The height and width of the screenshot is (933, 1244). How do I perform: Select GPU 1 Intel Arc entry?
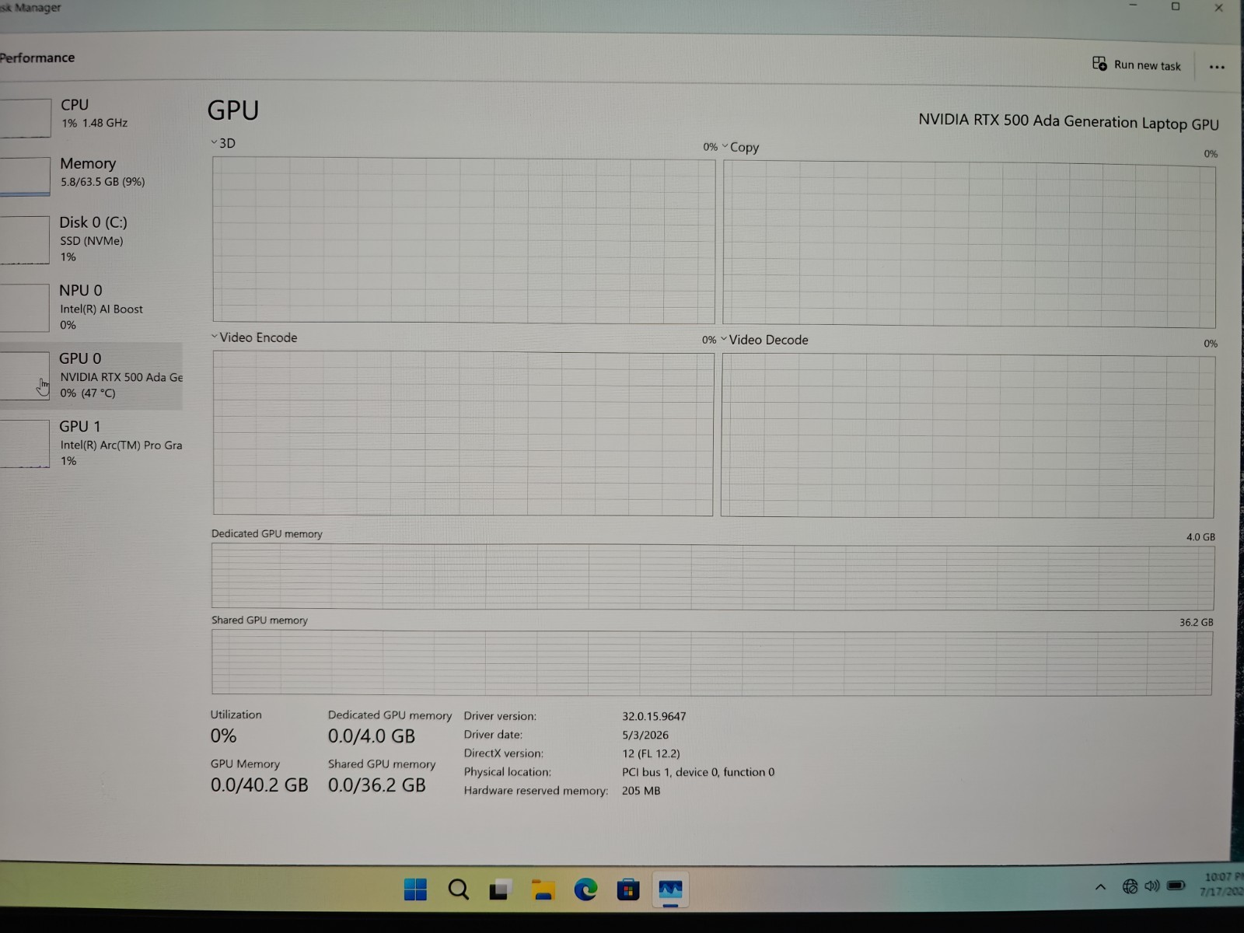tap(90, 443)
